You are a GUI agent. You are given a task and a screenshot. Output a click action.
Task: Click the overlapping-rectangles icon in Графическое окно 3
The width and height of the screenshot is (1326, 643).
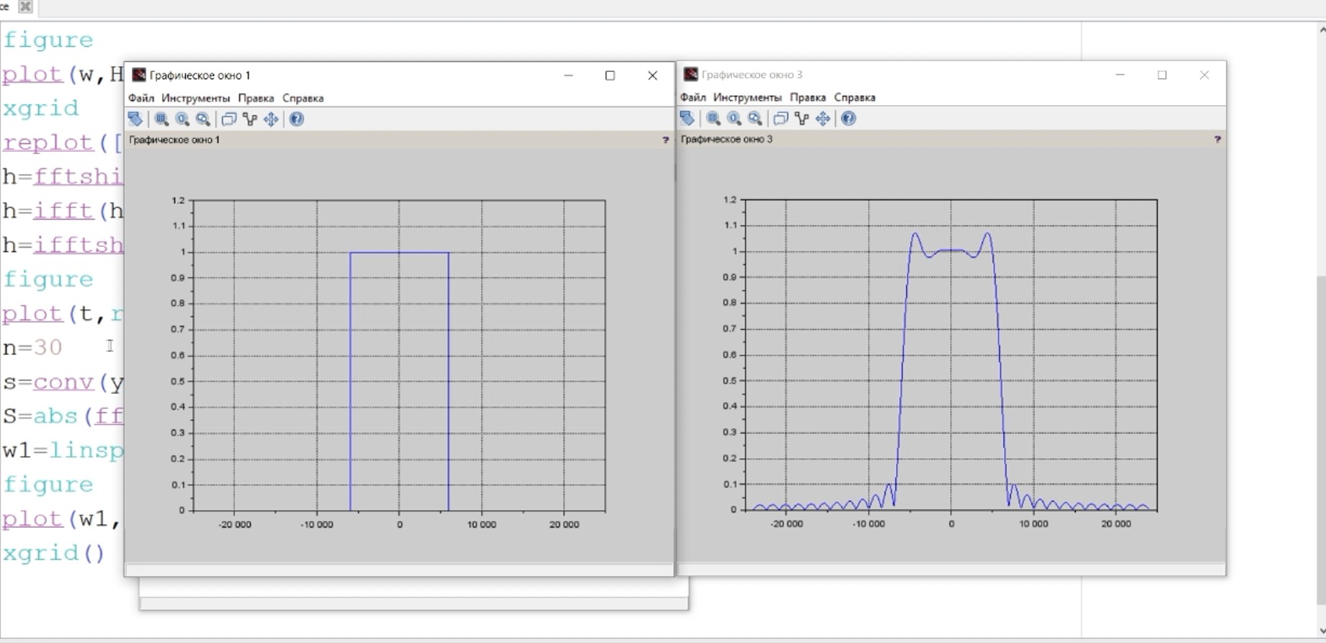(780, 118)
